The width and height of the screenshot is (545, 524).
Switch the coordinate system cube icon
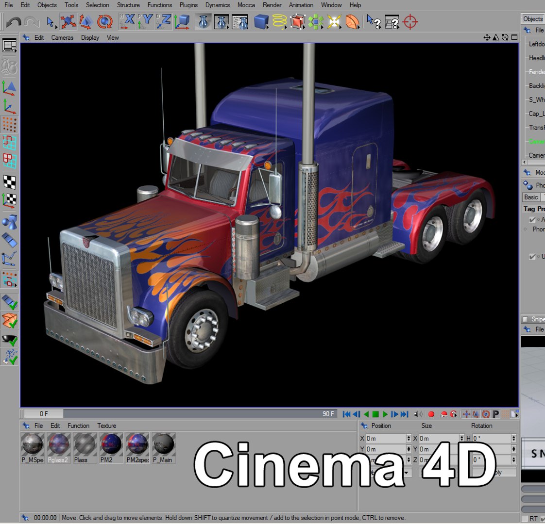182,21
